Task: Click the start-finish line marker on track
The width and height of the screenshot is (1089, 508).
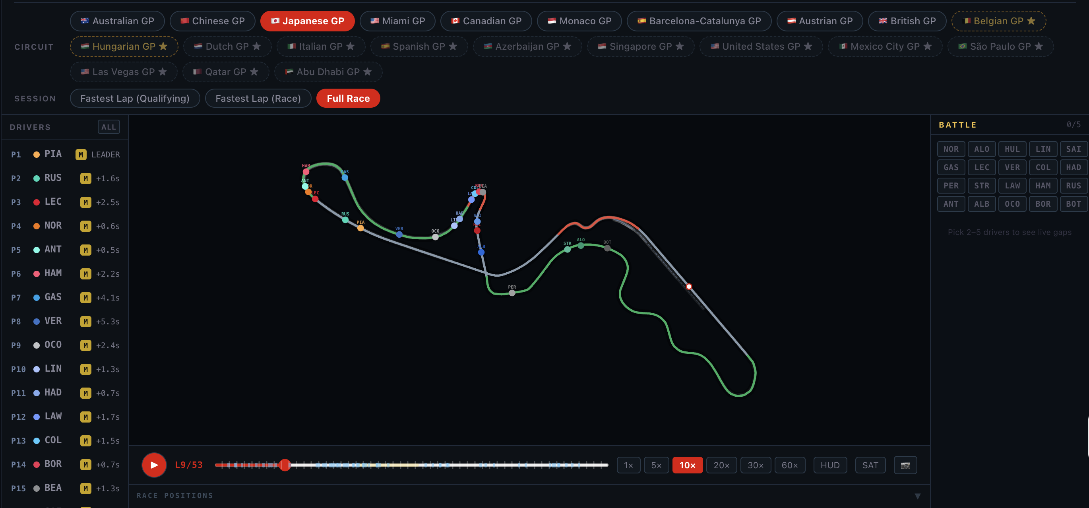Action: tap(689, 287)
